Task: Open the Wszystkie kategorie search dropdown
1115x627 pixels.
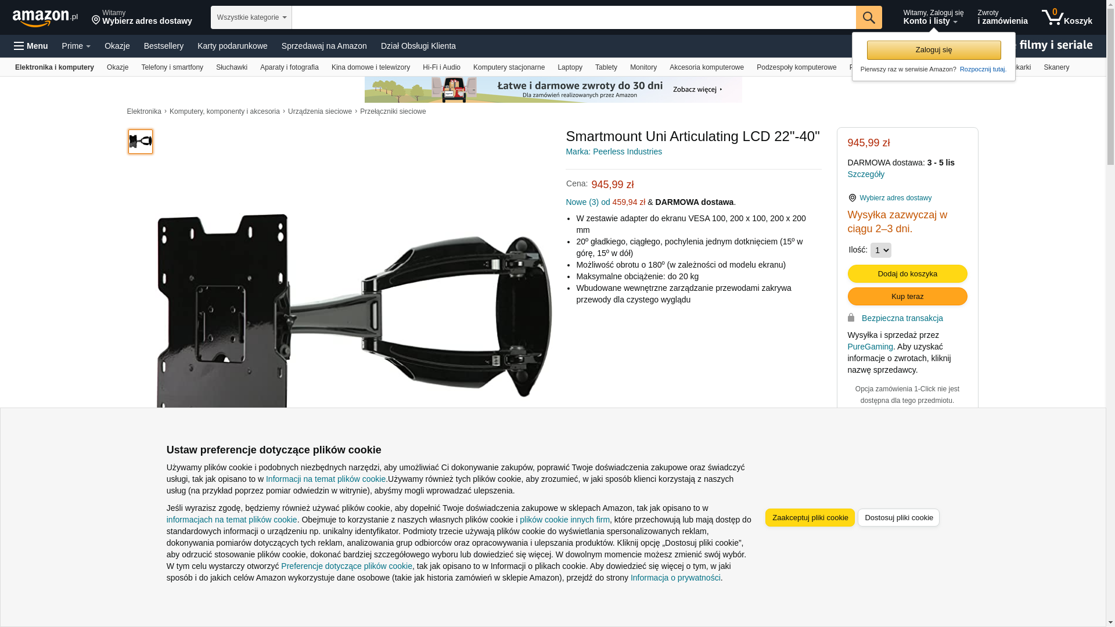Action: pos(251,17)
